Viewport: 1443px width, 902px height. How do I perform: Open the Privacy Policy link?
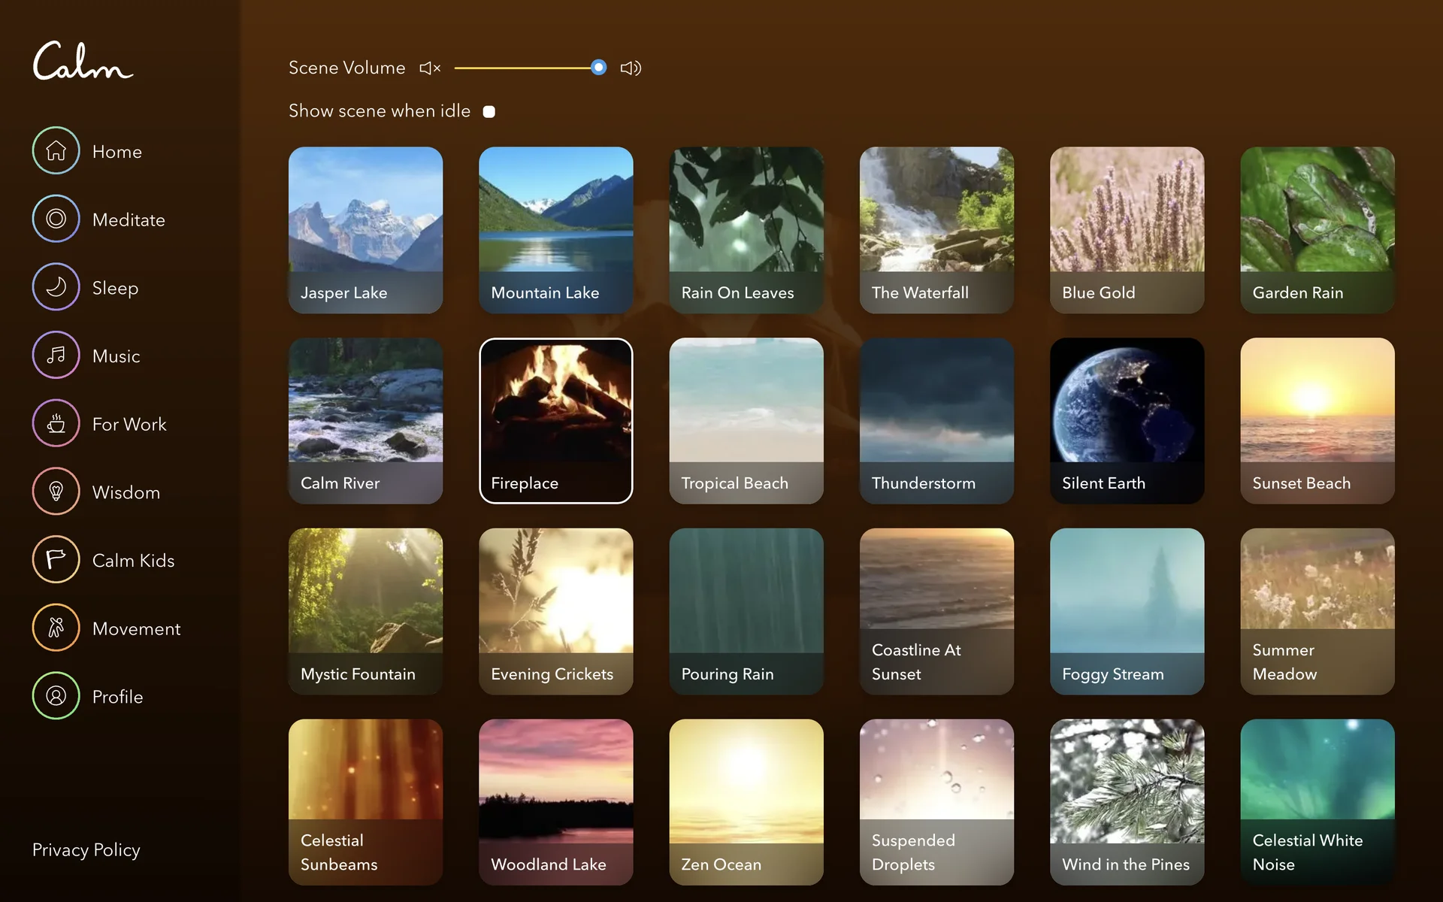point(86,849)
